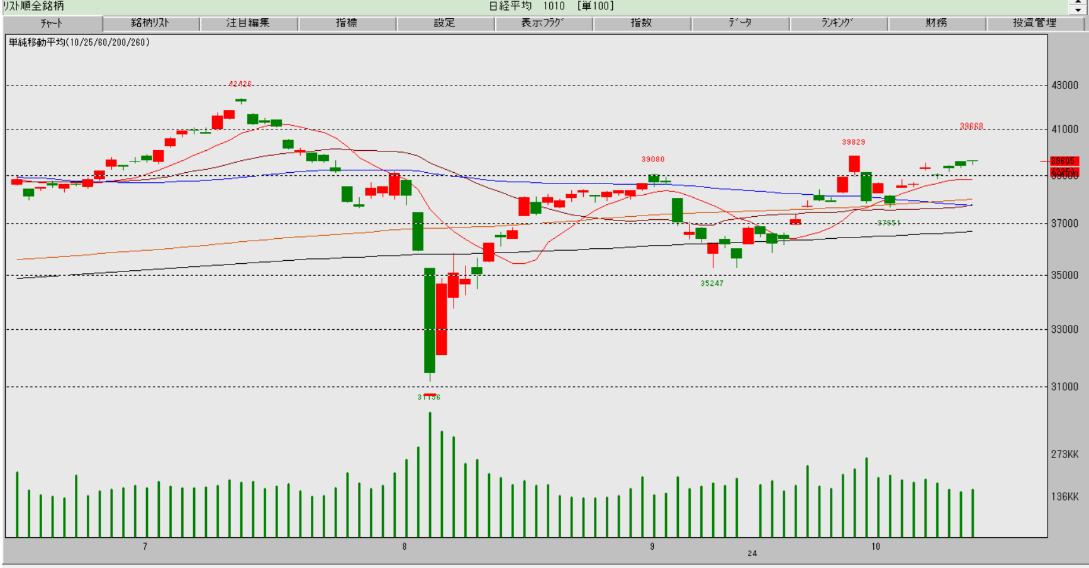Select the 指数 tab

pos(642,23)
